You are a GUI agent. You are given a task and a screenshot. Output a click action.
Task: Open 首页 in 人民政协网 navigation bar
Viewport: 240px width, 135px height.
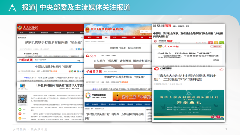22,33
